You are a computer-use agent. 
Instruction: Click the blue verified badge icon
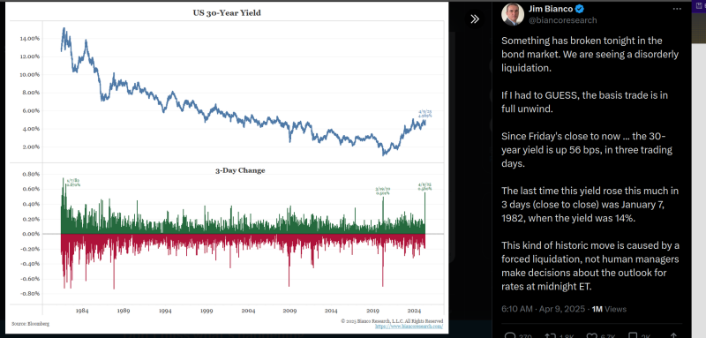(x=579, y=9)
